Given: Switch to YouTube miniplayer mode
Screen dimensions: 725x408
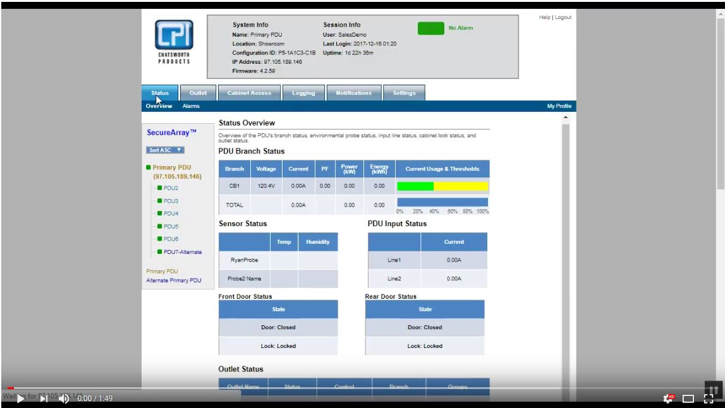Looking at the screenshot, I should click(x=686, y=399).
